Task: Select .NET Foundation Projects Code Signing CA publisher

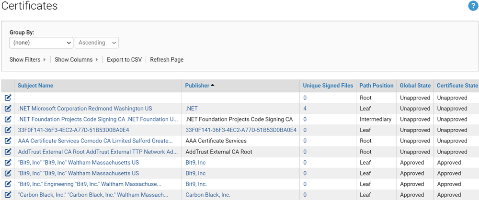Action: point(239,120)
